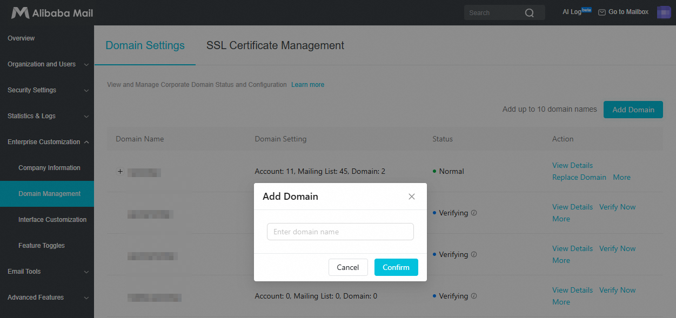Expand Organization and Users menu
Viewport: 676px width, 318px height.
click(47, 64)
